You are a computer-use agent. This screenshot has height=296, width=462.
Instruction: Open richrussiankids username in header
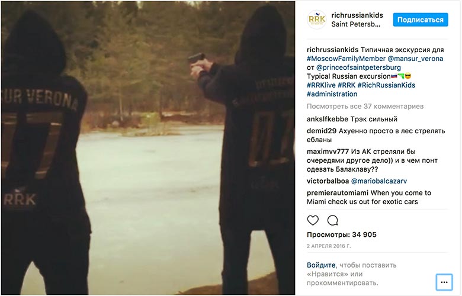coord(357,15)
